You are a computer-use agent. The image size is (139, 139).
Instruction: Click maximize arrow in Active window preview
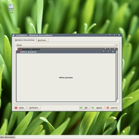(x=108, y=52)
